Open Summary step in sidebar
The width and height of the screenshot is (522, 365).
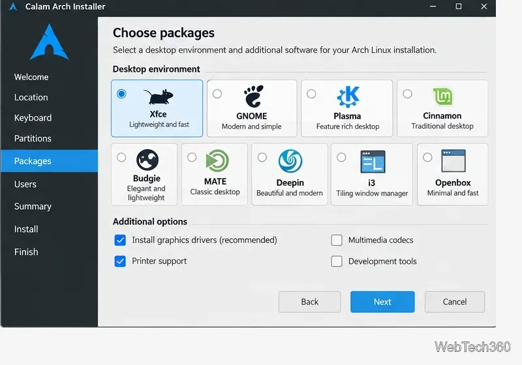tap(33, 207)
